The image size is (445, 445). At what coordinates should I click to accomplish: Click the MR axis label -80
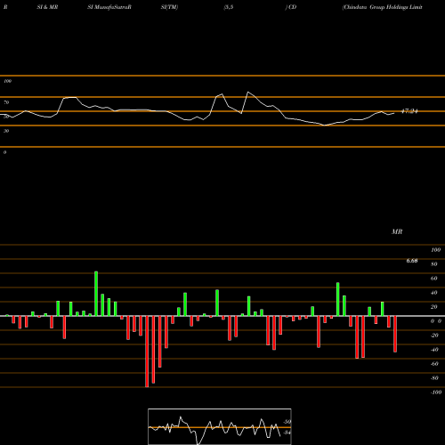[434, 378]
